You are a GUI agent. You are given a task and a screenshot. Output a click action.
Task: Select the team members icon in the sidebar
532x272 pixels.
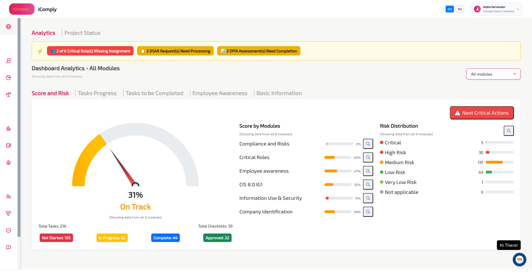(x=8, y=196)
